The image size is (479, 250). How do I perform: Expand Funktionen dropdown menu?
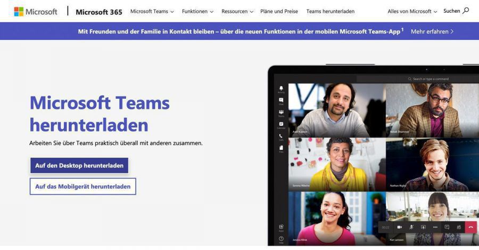(197, 11)
